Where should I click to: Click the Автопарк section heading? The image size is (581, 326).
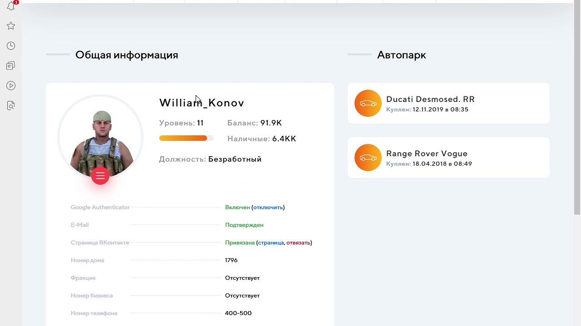(x=402, y=55)
